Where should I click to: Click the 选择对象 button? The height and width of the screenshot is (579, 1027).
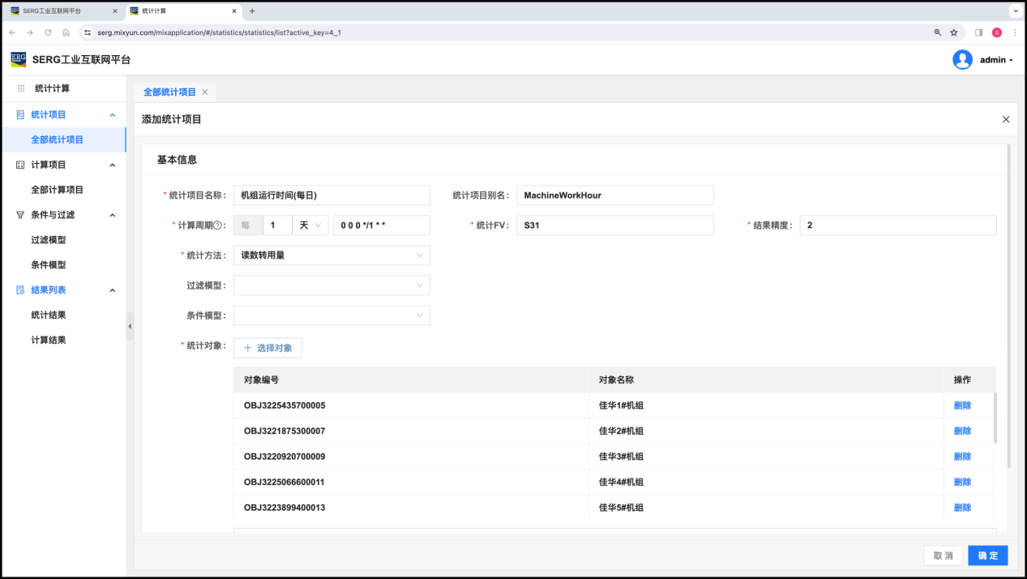click(x=267, y=348)
